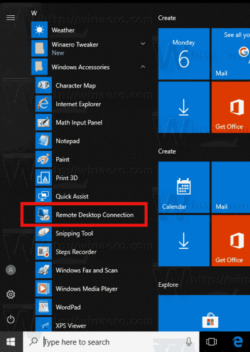Open the Mail tile with Google icon
This screenshot has width=250, height=352.
pyautogui.click(x=231, y=54)
